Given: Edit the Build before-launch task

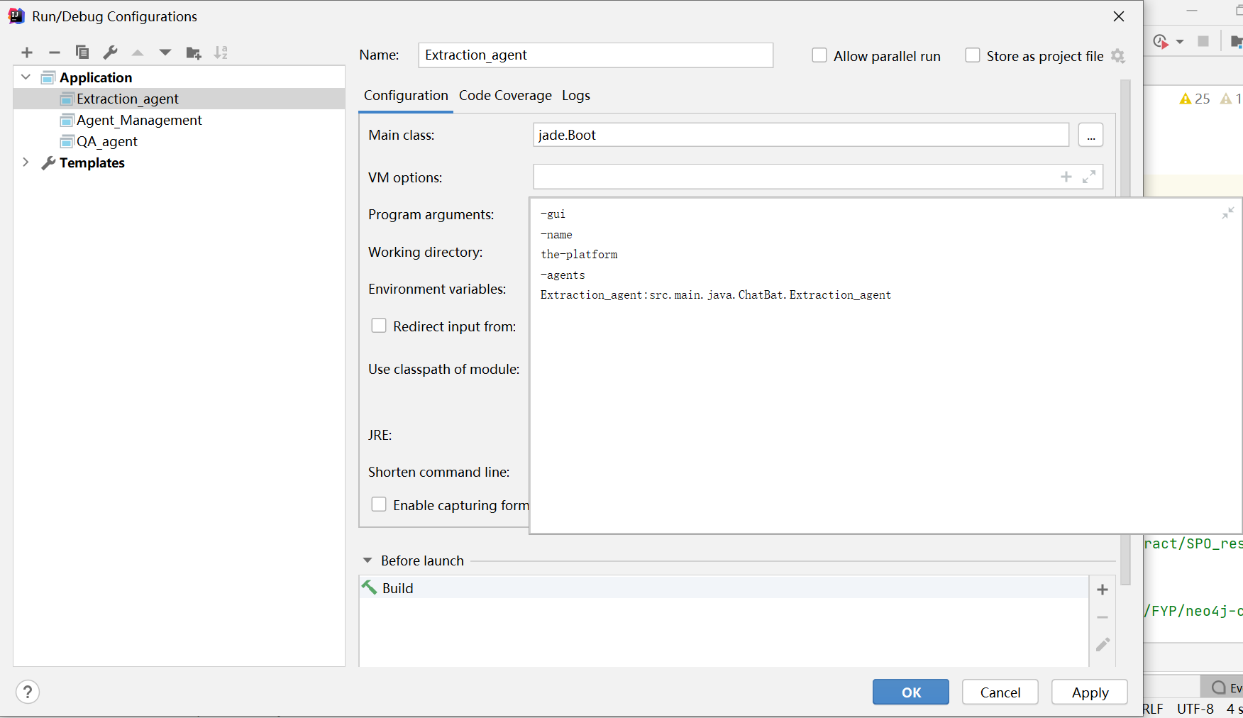Looking at the screenshot, I should click(x=1103, y=644).
